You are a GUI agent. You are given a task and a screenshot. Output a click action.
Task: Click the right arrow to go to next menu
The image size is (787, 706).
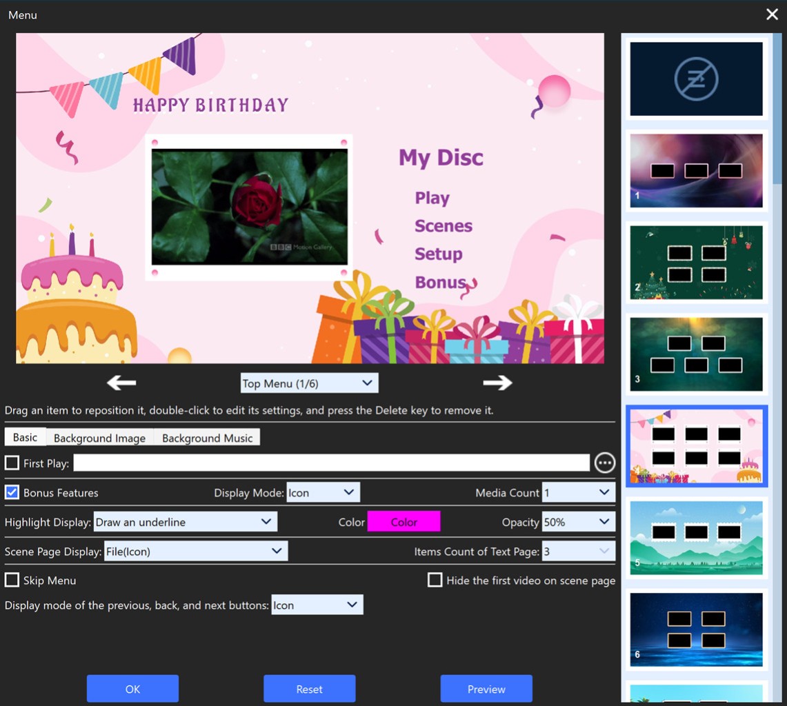tap(497, 383)
